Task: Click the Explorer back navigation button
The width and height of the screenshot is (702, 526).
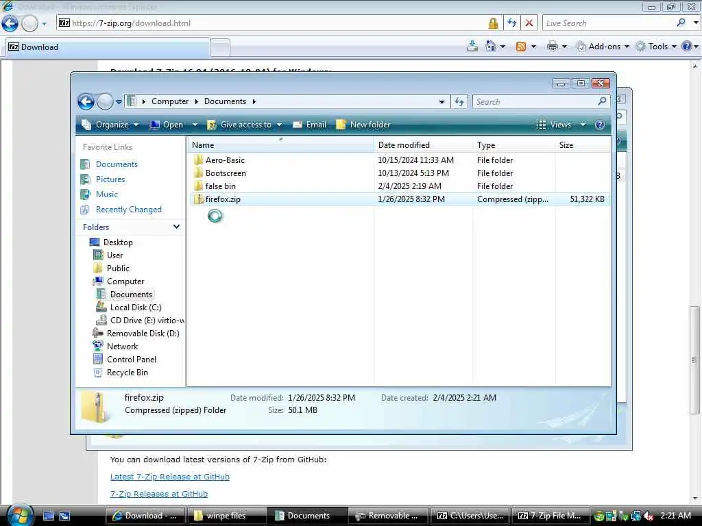Action: (x=86, y=102)
